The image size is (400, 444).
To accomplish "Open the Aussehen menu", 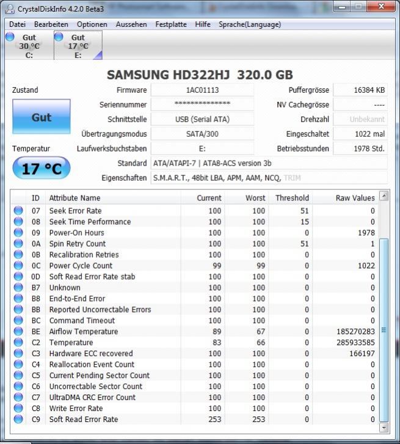I will [131, 24].
